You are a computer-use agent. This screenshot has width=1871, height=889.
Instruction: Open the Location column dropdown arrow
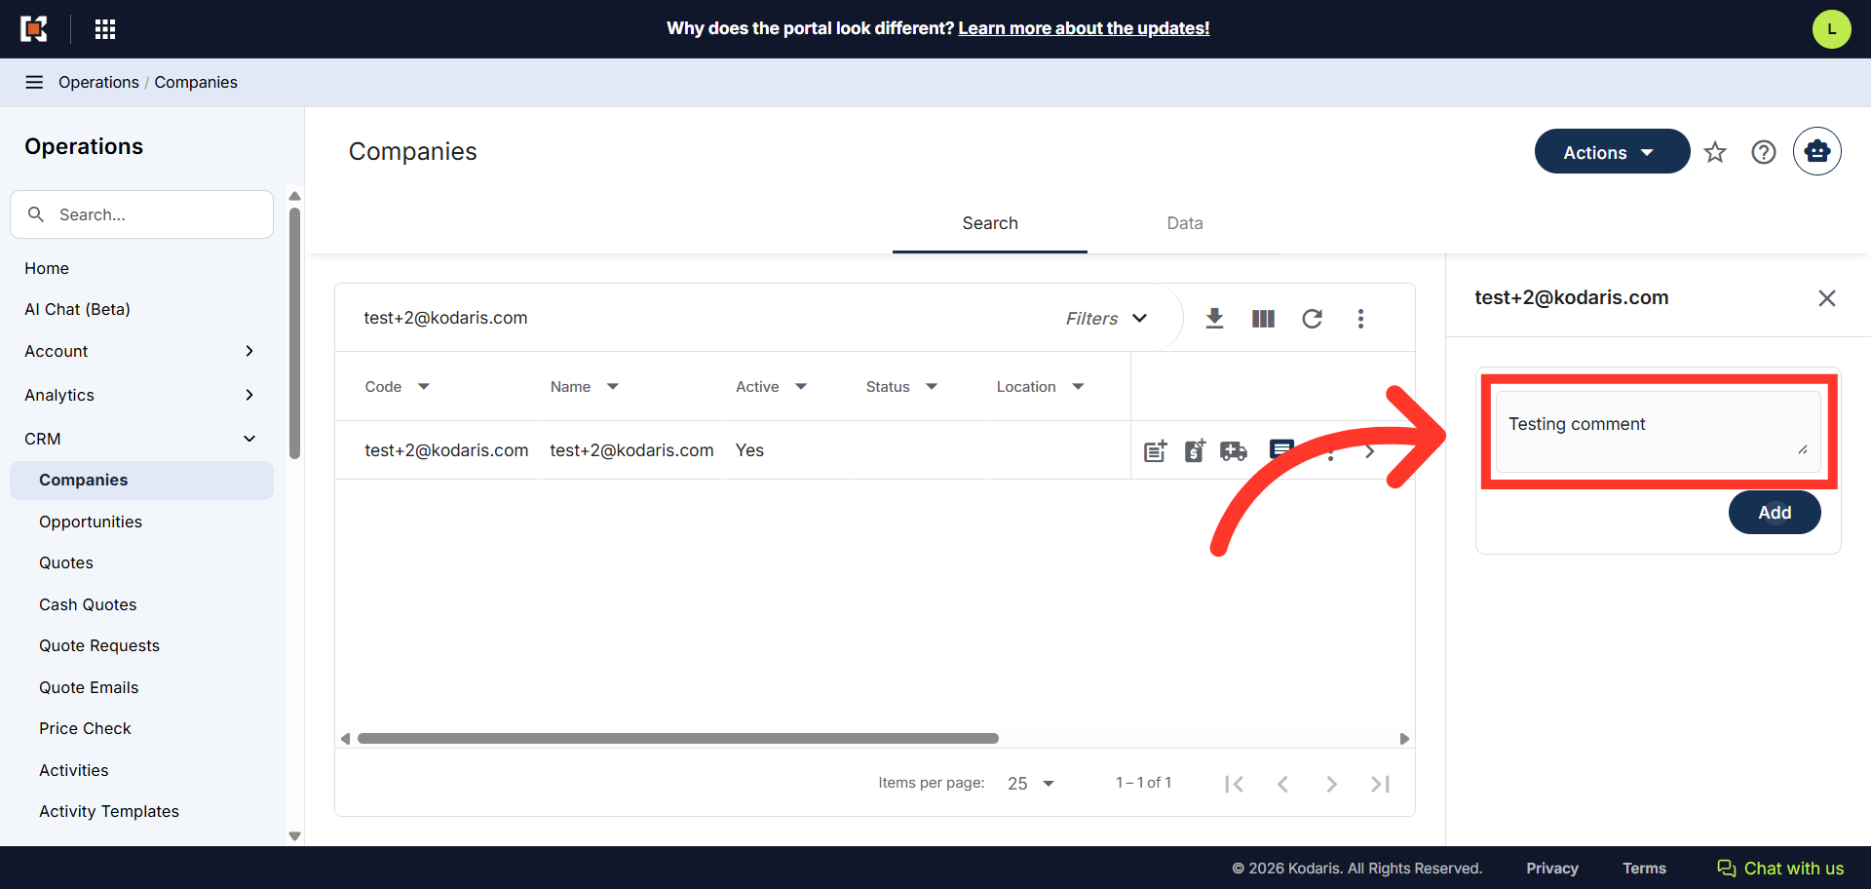coord(1078,387)
